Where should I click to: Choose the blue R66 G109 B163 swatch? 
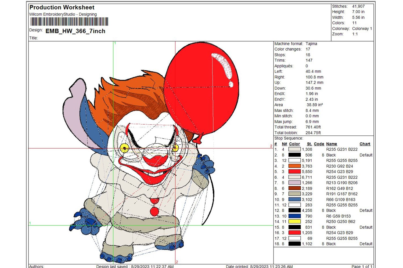(x=294, y=200)
